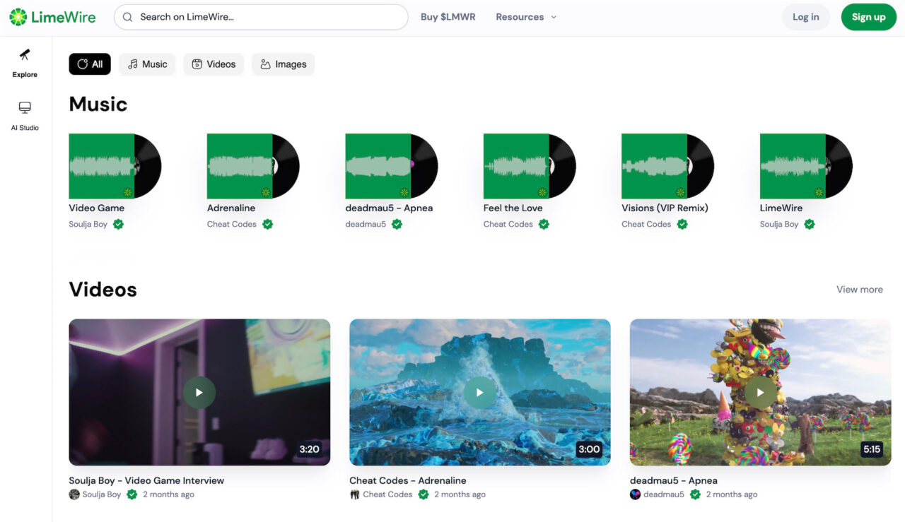Click the verified badge beside Soulja Boy
The width and height of the screenshot is (905, 522).
(117, 224)
